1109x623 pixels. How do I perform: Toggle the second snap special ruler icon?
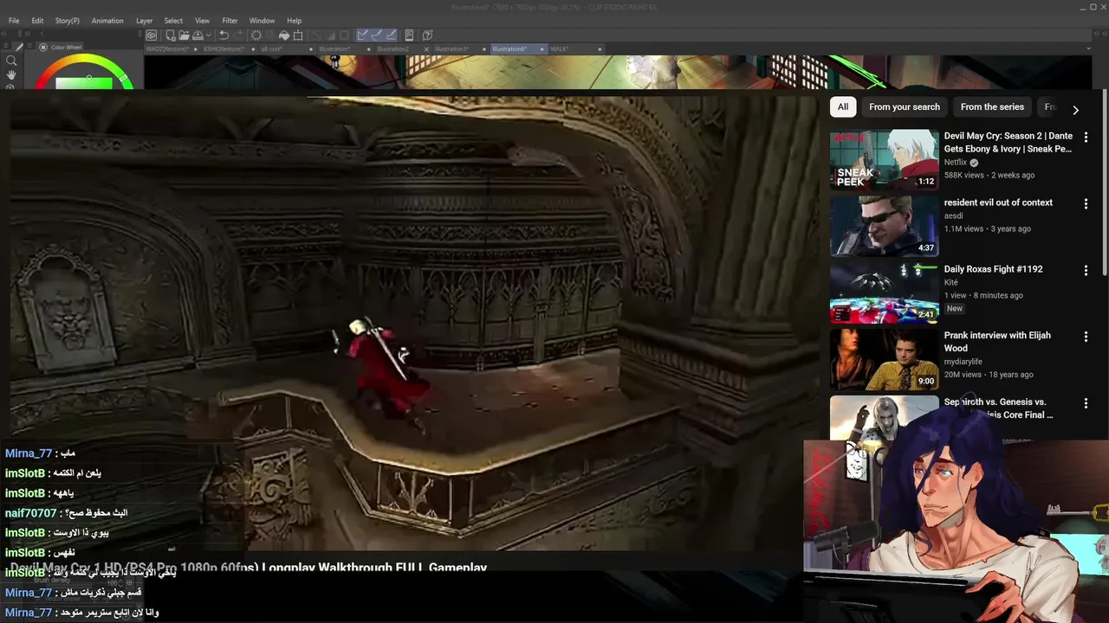coord(377,35)
